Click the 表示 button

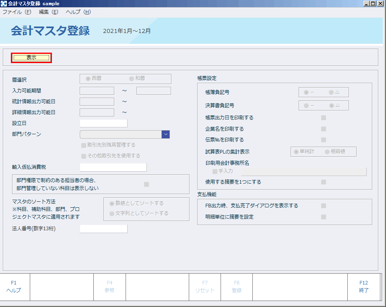tap(31, 58)
